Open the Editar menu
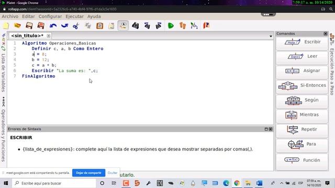Image resolution: width=335 pixels, height=188 pixels. click(x=28, y=16)
